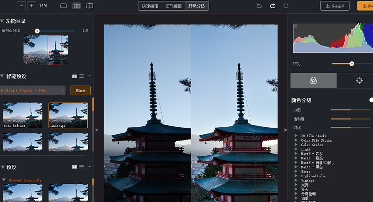Collapse left panel with arrow
The height and width of the screenshot is (202, 373).
tap(96, 130)
